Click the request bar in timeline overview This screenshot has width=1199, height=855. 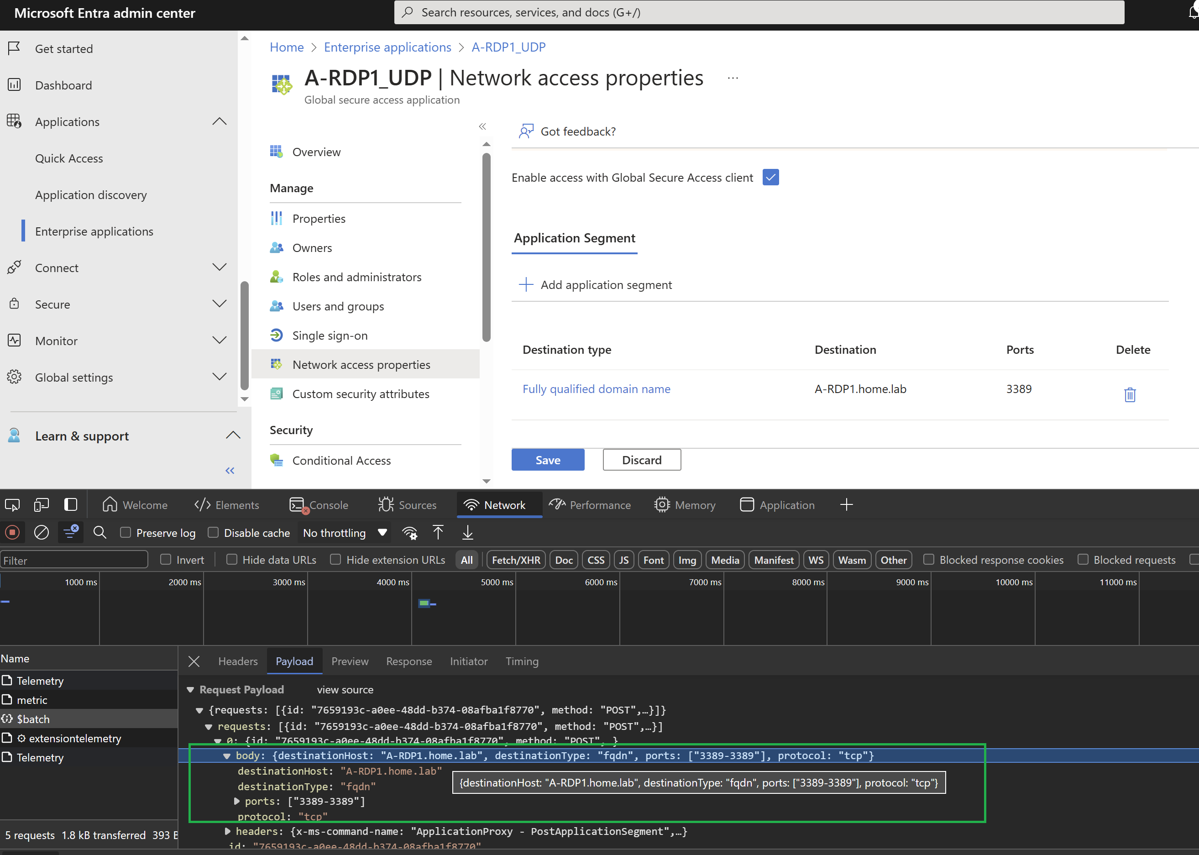click(x=427, y=603)
